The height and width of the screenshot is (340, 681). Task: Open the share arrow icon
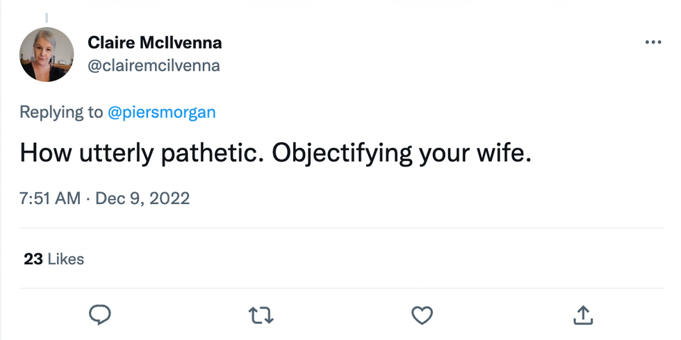click(581, 316)
